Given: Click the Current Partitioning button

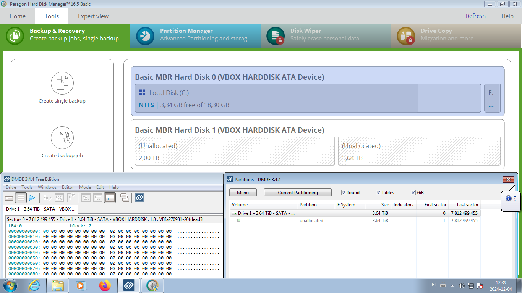Looking at the screenshot, I should tap(298, 193).
